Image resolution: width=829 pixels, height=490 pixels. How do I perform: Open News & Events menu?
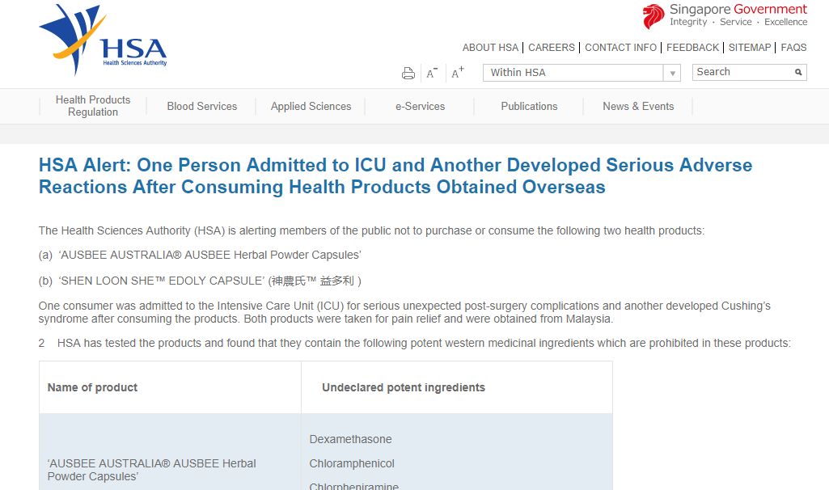[x=638, y=106]
